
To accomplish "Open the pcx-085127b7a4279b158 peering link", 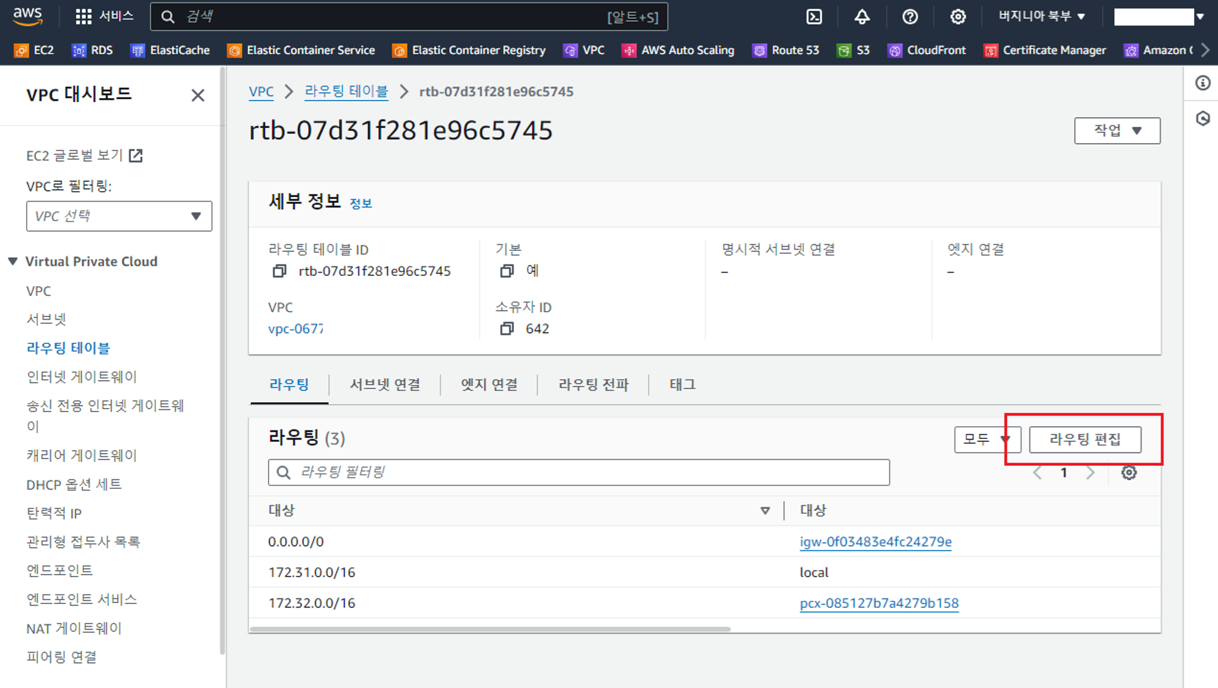I will tap(879, 603).
